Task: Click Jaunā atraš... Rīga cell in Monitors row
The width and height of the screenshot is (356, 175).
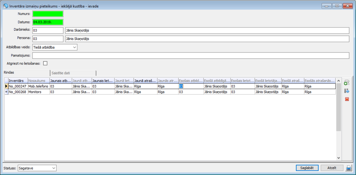Action: pyautogui.click(x=145, y=92)
